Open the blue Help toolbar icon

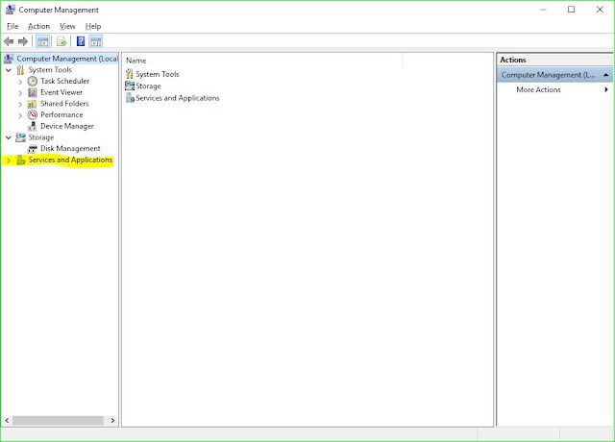81,41
